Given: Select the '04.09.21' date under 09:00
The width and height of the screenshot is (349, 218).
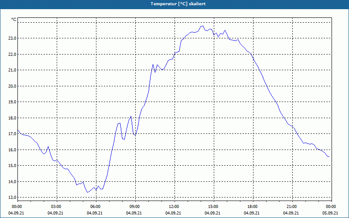Looking at the screenshot, I should point(134,213).
